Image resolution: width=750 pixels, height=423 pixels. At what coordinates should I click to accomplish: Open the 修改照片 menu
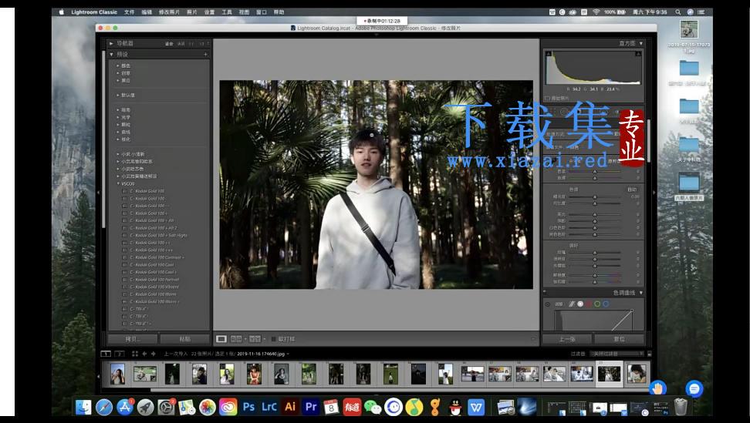(169, 12)
